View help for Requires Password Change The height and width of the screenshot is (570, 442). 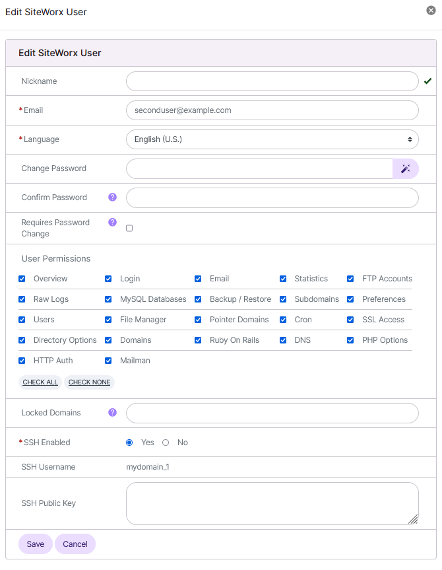pyautogui.click(x=112, y=223)
